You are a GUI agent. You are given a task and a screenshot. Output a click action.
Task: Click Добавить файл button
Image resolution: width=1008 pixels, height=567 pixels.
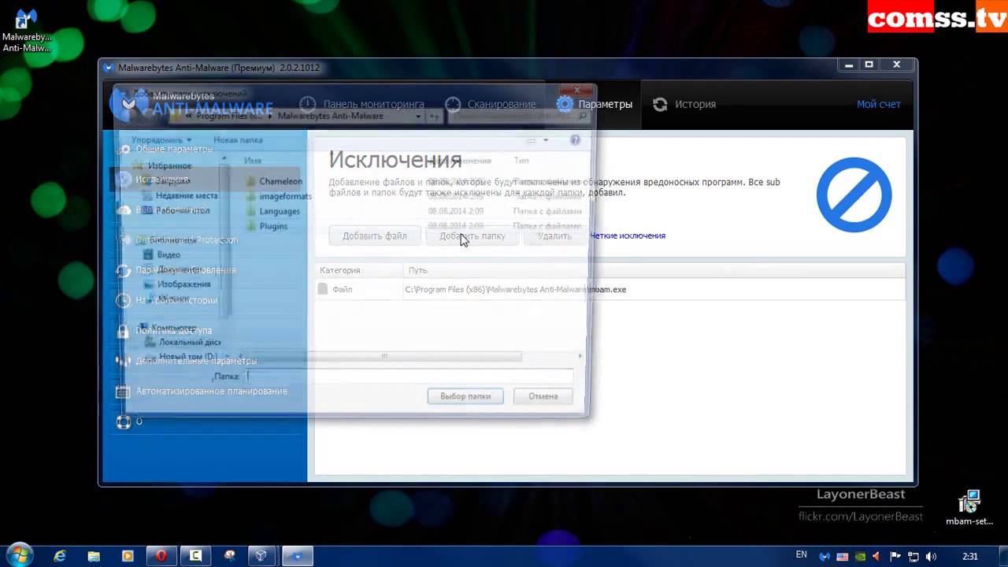pos(375,235)
